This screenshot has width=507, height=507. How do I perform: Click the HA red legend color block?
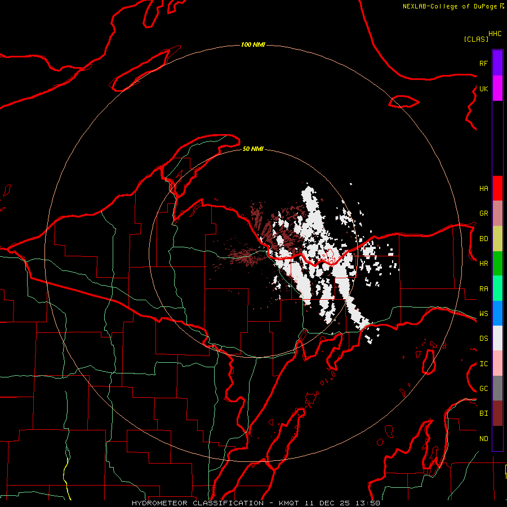497,188
